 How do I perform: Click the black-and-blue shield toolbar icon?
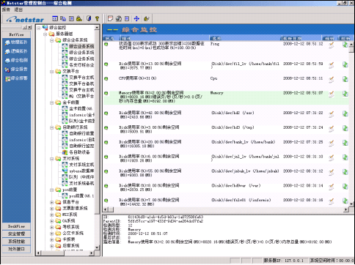(89, 18)
